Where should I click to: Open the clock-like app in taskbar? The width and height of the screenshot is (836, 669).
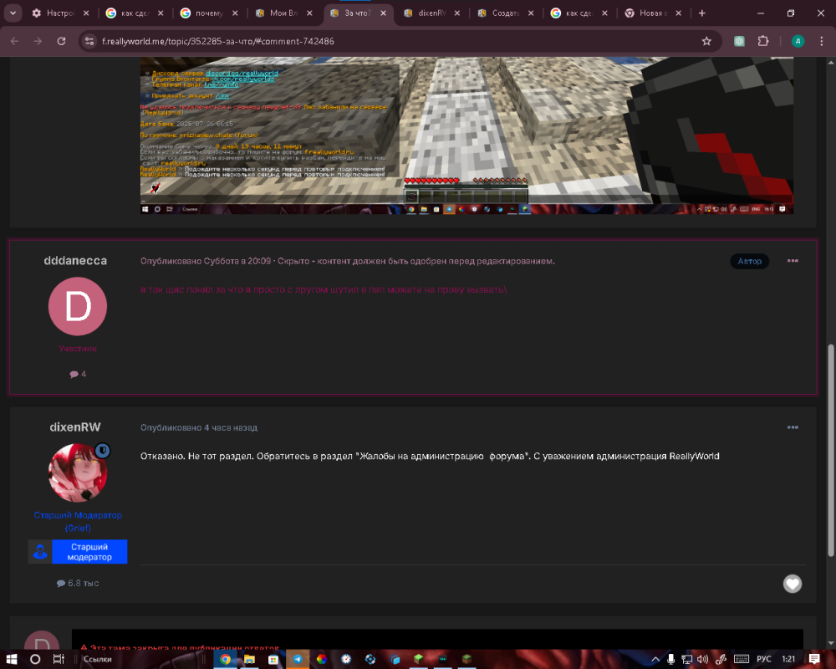(x=346, y=659)
